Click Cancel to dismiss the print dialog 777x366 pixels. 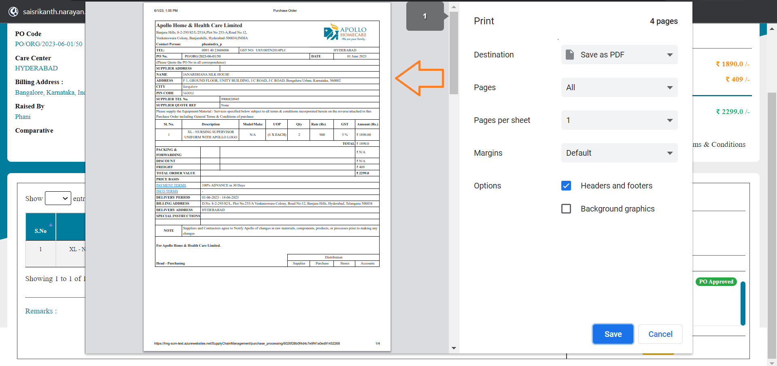click(x=660, y=334)
